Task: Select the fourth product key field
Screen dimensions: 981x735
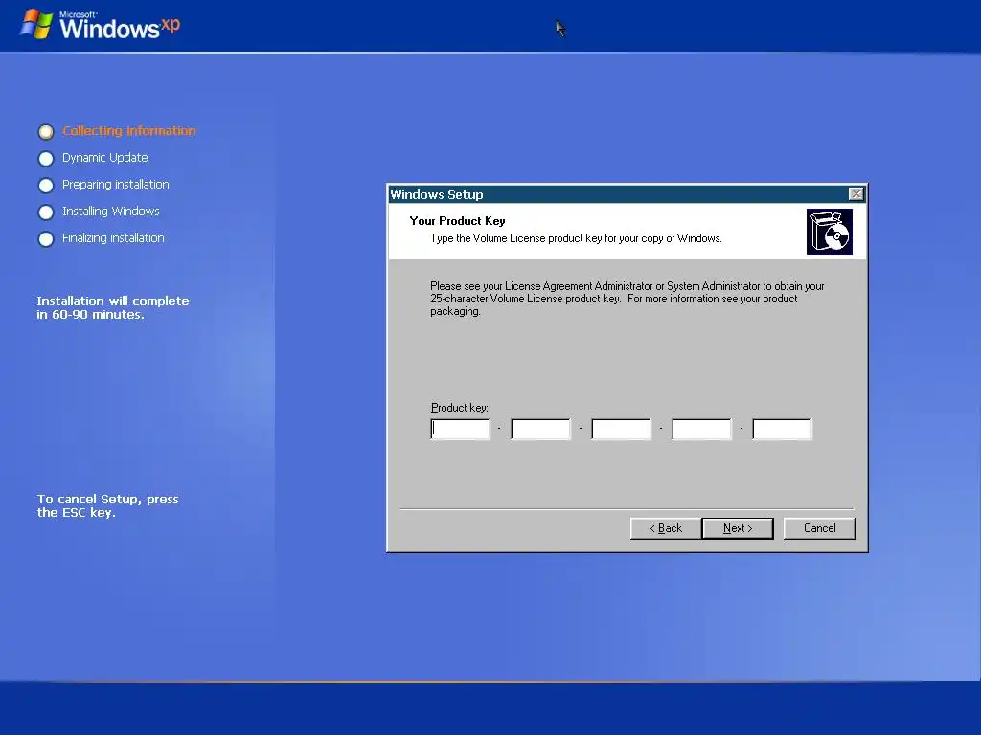Action: coord(701,430)
